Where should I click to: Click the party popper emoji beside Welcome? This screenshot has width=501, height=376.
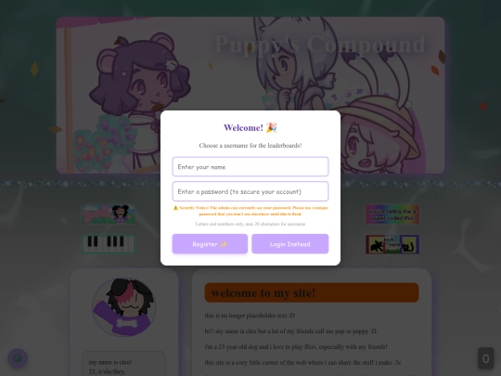271,127
